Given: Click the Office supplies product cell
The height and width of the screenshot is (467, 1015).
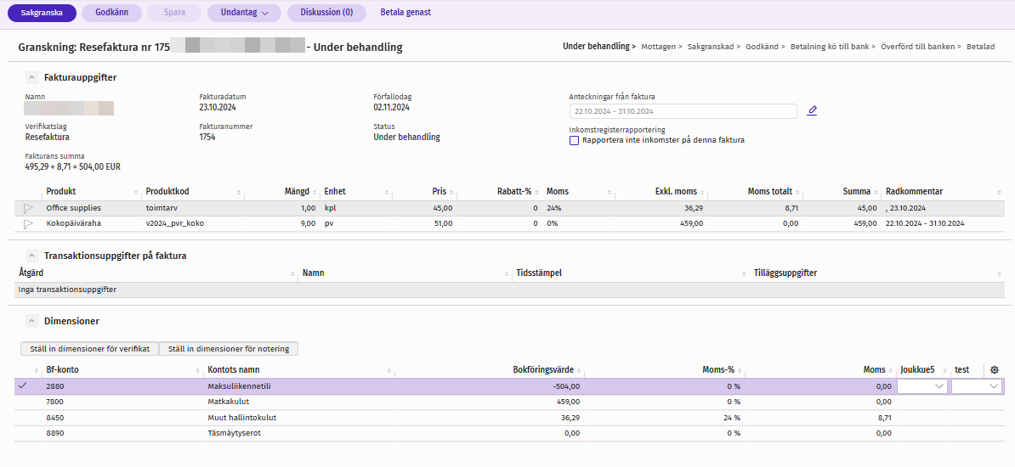Looking at the screenshot, I should [74, 208].
